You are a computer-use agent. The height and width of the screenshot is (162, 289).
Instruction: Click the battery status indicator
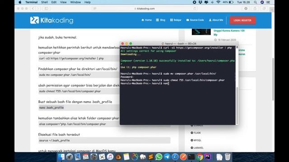click(x=228, y=2)
